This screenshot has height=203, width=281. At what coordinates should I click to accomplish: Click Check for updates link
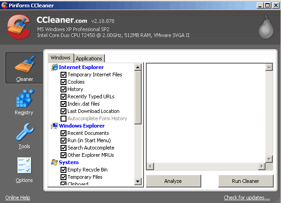tap(247, 198)
